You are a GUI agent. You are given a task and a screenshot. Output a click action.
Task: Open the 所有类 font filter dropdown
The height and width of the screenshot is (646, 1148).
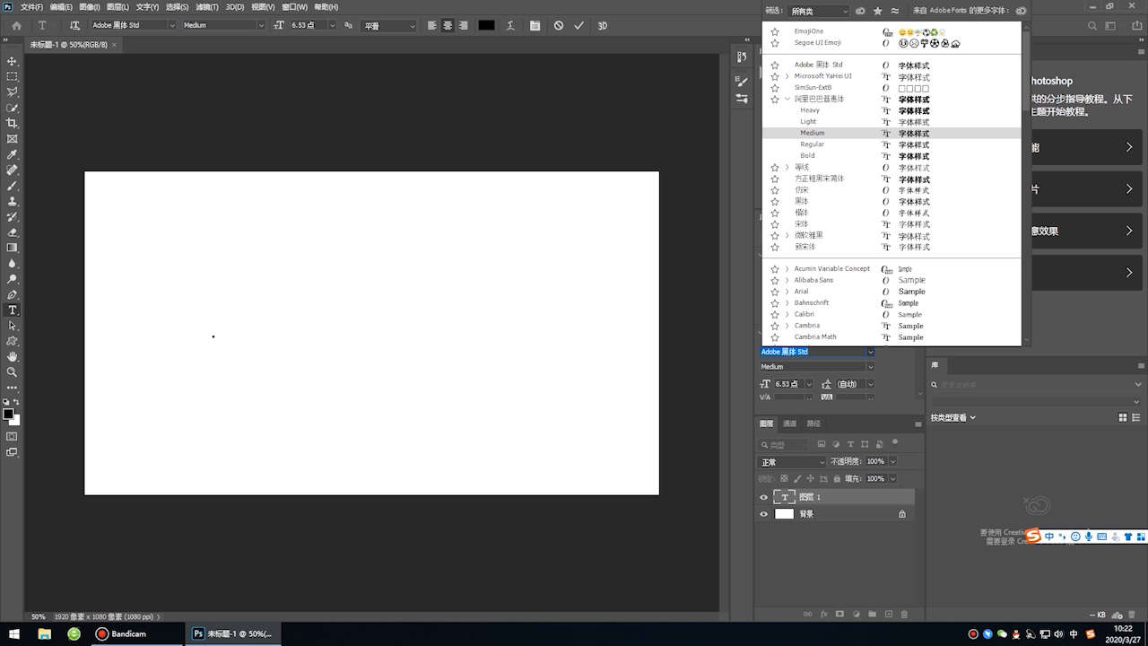818,11
